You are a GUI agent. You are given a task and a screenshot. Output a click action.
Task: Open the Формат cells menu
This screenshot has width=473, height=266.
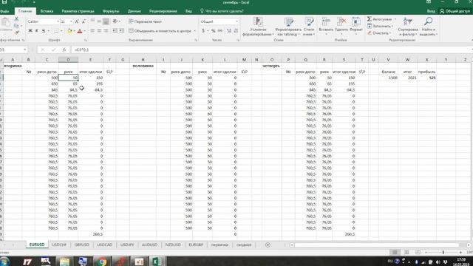pyautogui.click(x=356, y=27)
